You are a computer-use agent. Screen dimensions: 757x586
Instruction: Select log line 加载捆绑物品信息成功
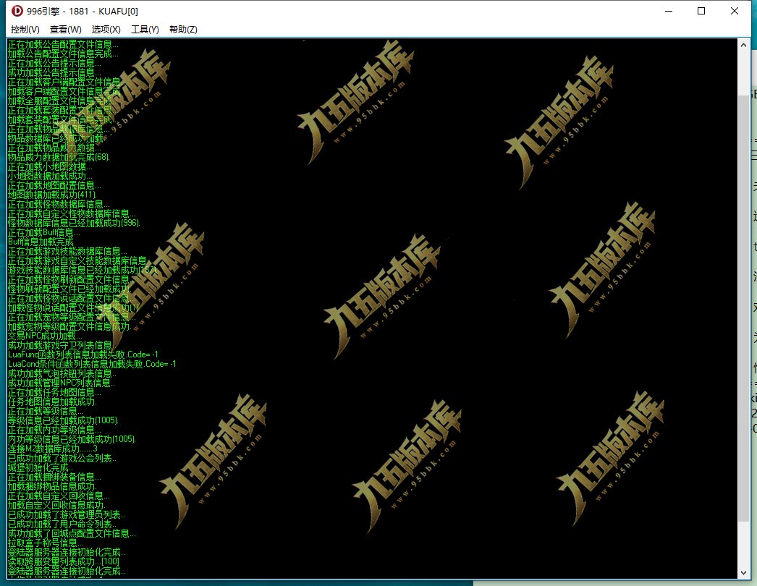[x=52, y=487]
